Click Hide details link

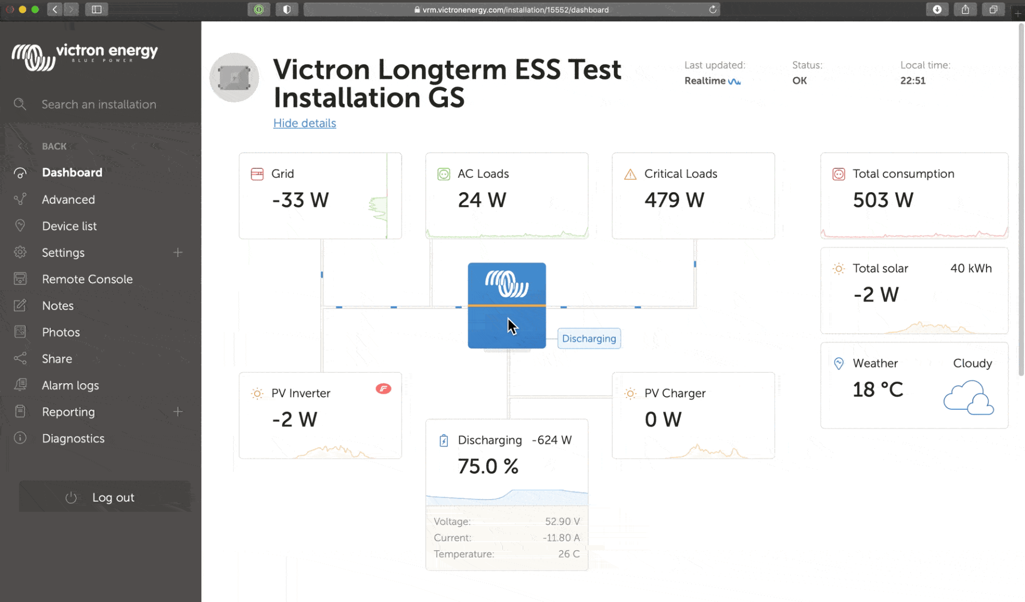tap(305, 123)
